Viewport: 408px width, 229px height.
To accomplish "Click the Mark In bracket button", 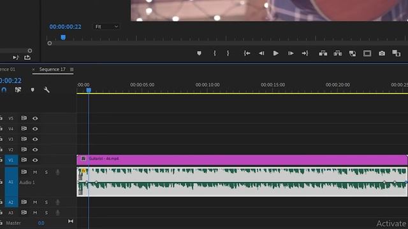I will coord(215,53).
